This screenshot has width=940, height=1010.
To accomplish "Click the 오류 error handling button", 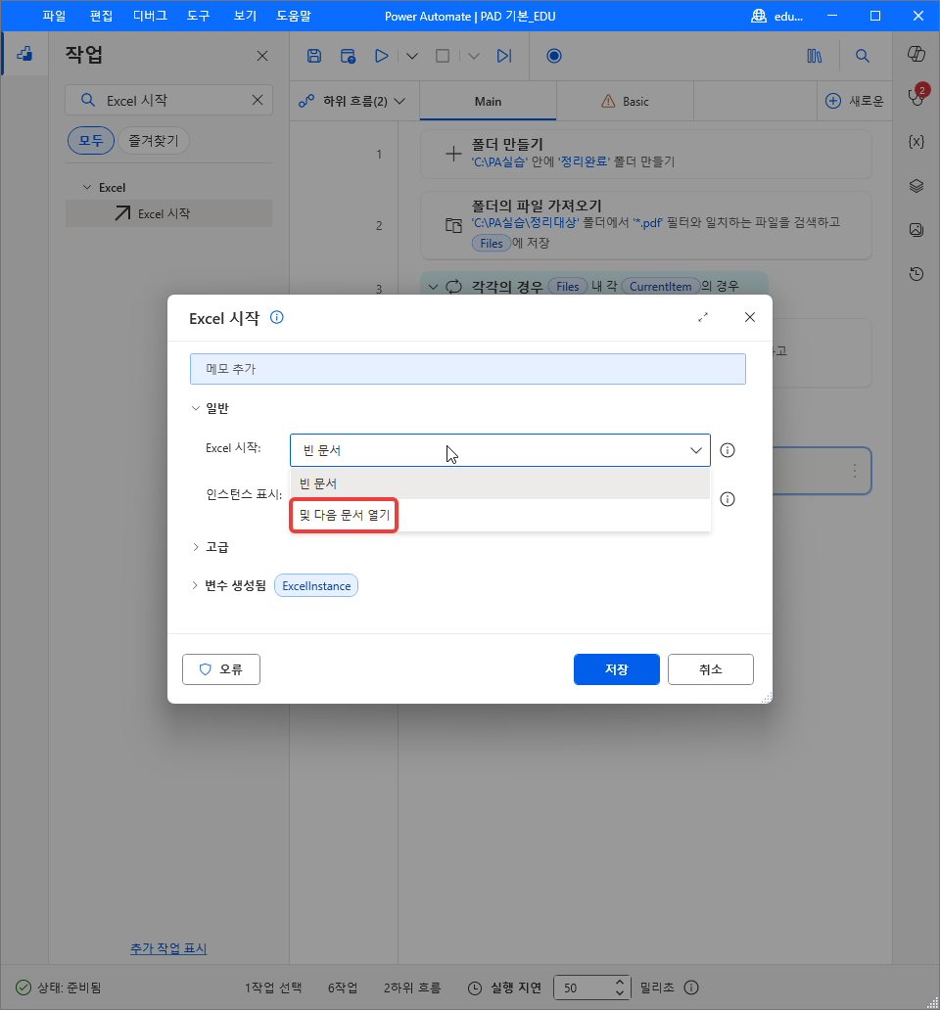I will (x=221, y=669).
